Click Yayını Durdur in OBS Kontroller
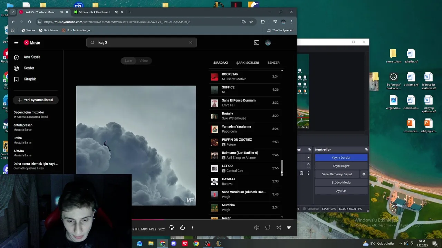The width and height of the screenshot is (442, 248). [341, 158]
